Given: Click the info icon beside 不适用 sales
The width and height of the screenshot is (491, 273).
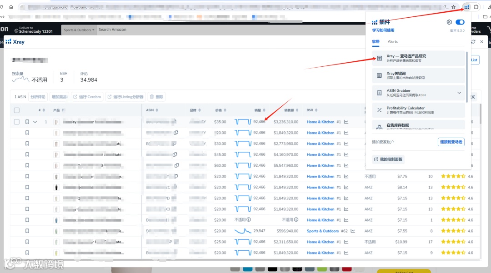Looking at the screenshot, I should click(249, 219).
